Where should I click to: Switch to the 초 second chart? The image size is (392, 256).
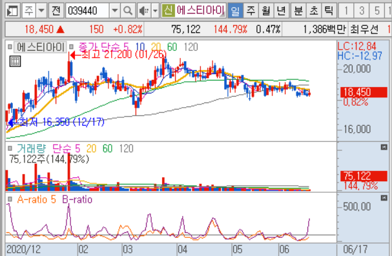(313, 11)
